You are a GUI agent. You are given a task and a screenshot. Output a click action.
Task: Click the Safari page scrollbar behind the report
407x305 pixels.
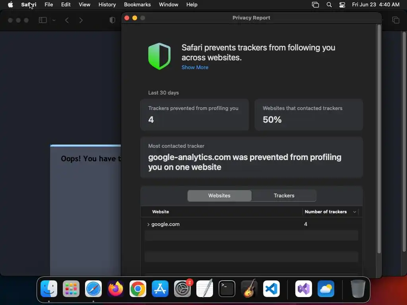[x=404, y=141]
